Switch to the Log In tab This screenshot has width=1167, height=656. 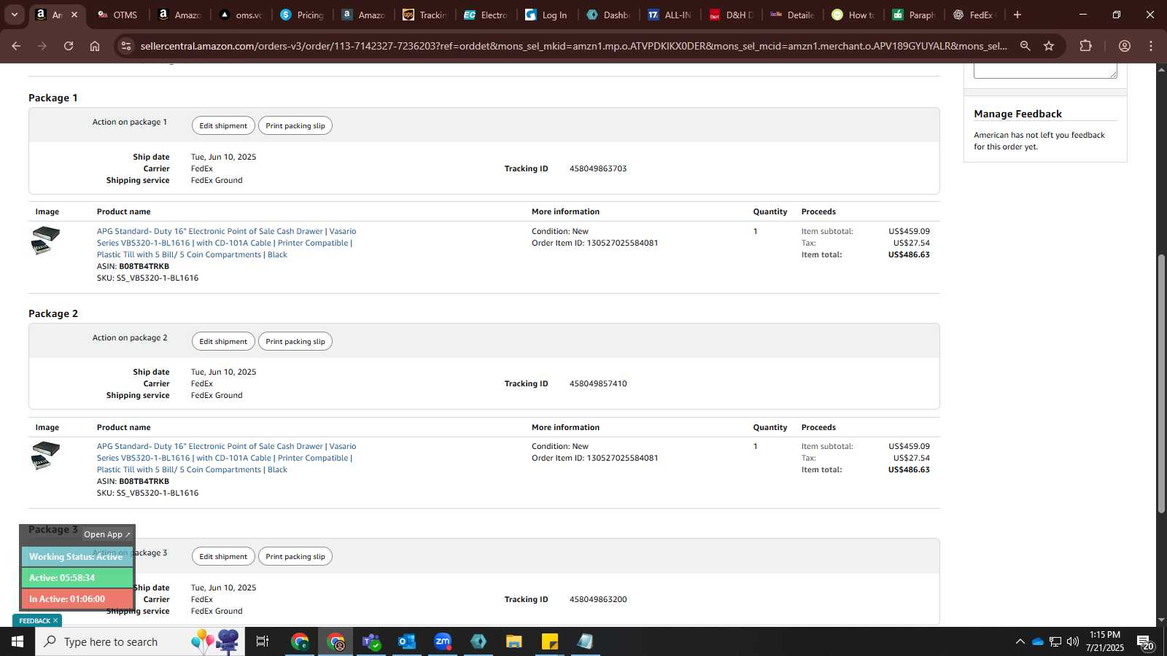(547, 15)
